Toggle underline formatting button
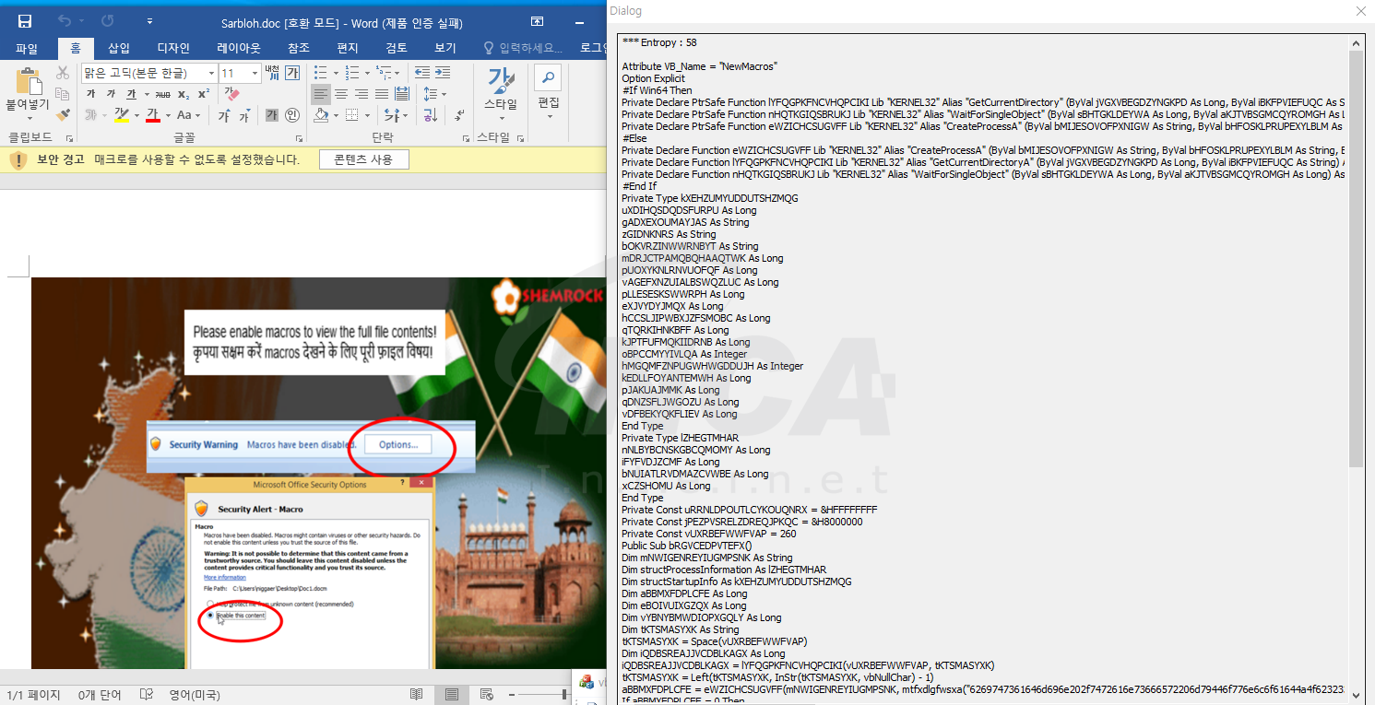This screenshot has width=1375, height=705. click(131, 94)
